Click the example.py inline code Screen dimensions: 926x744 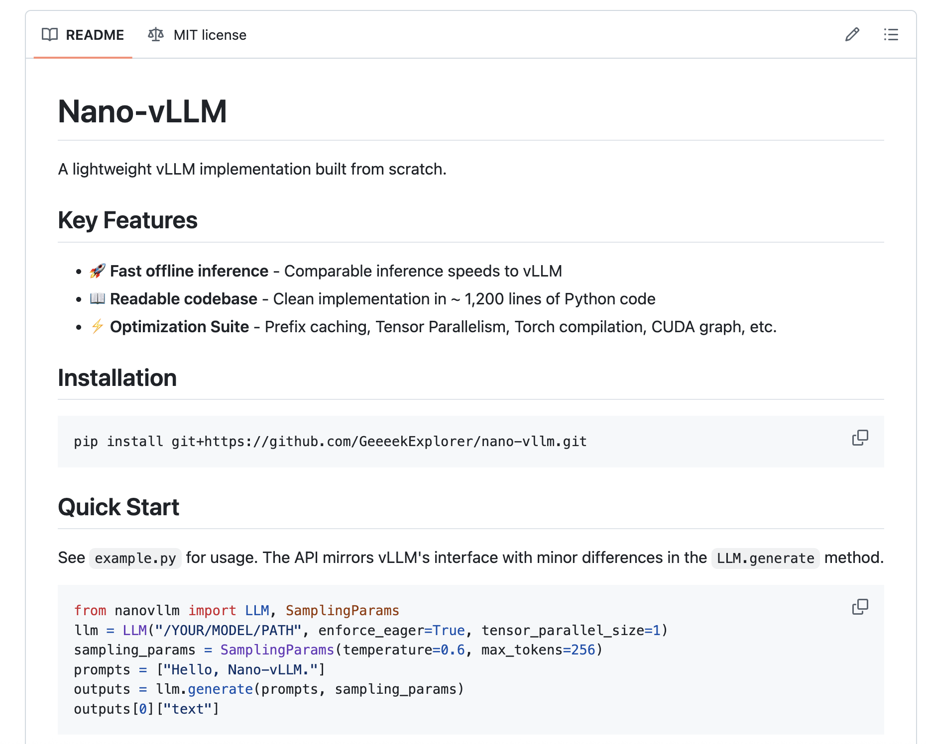click(x=135, y=558)
